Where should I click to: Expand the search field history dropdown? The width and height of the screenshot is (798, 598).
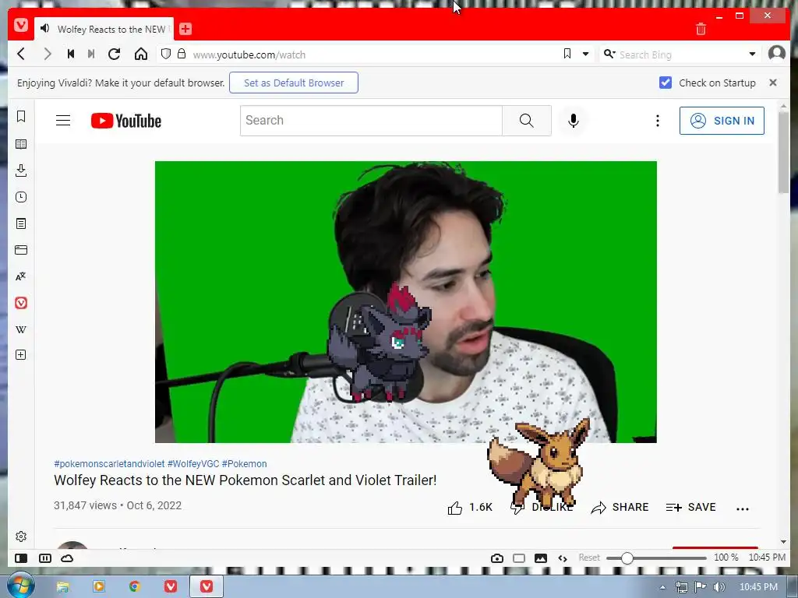tap(752, 54)
